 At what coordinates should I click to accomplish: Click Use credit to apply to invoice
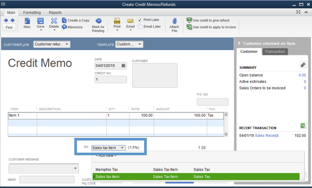(x=211, y=27)
